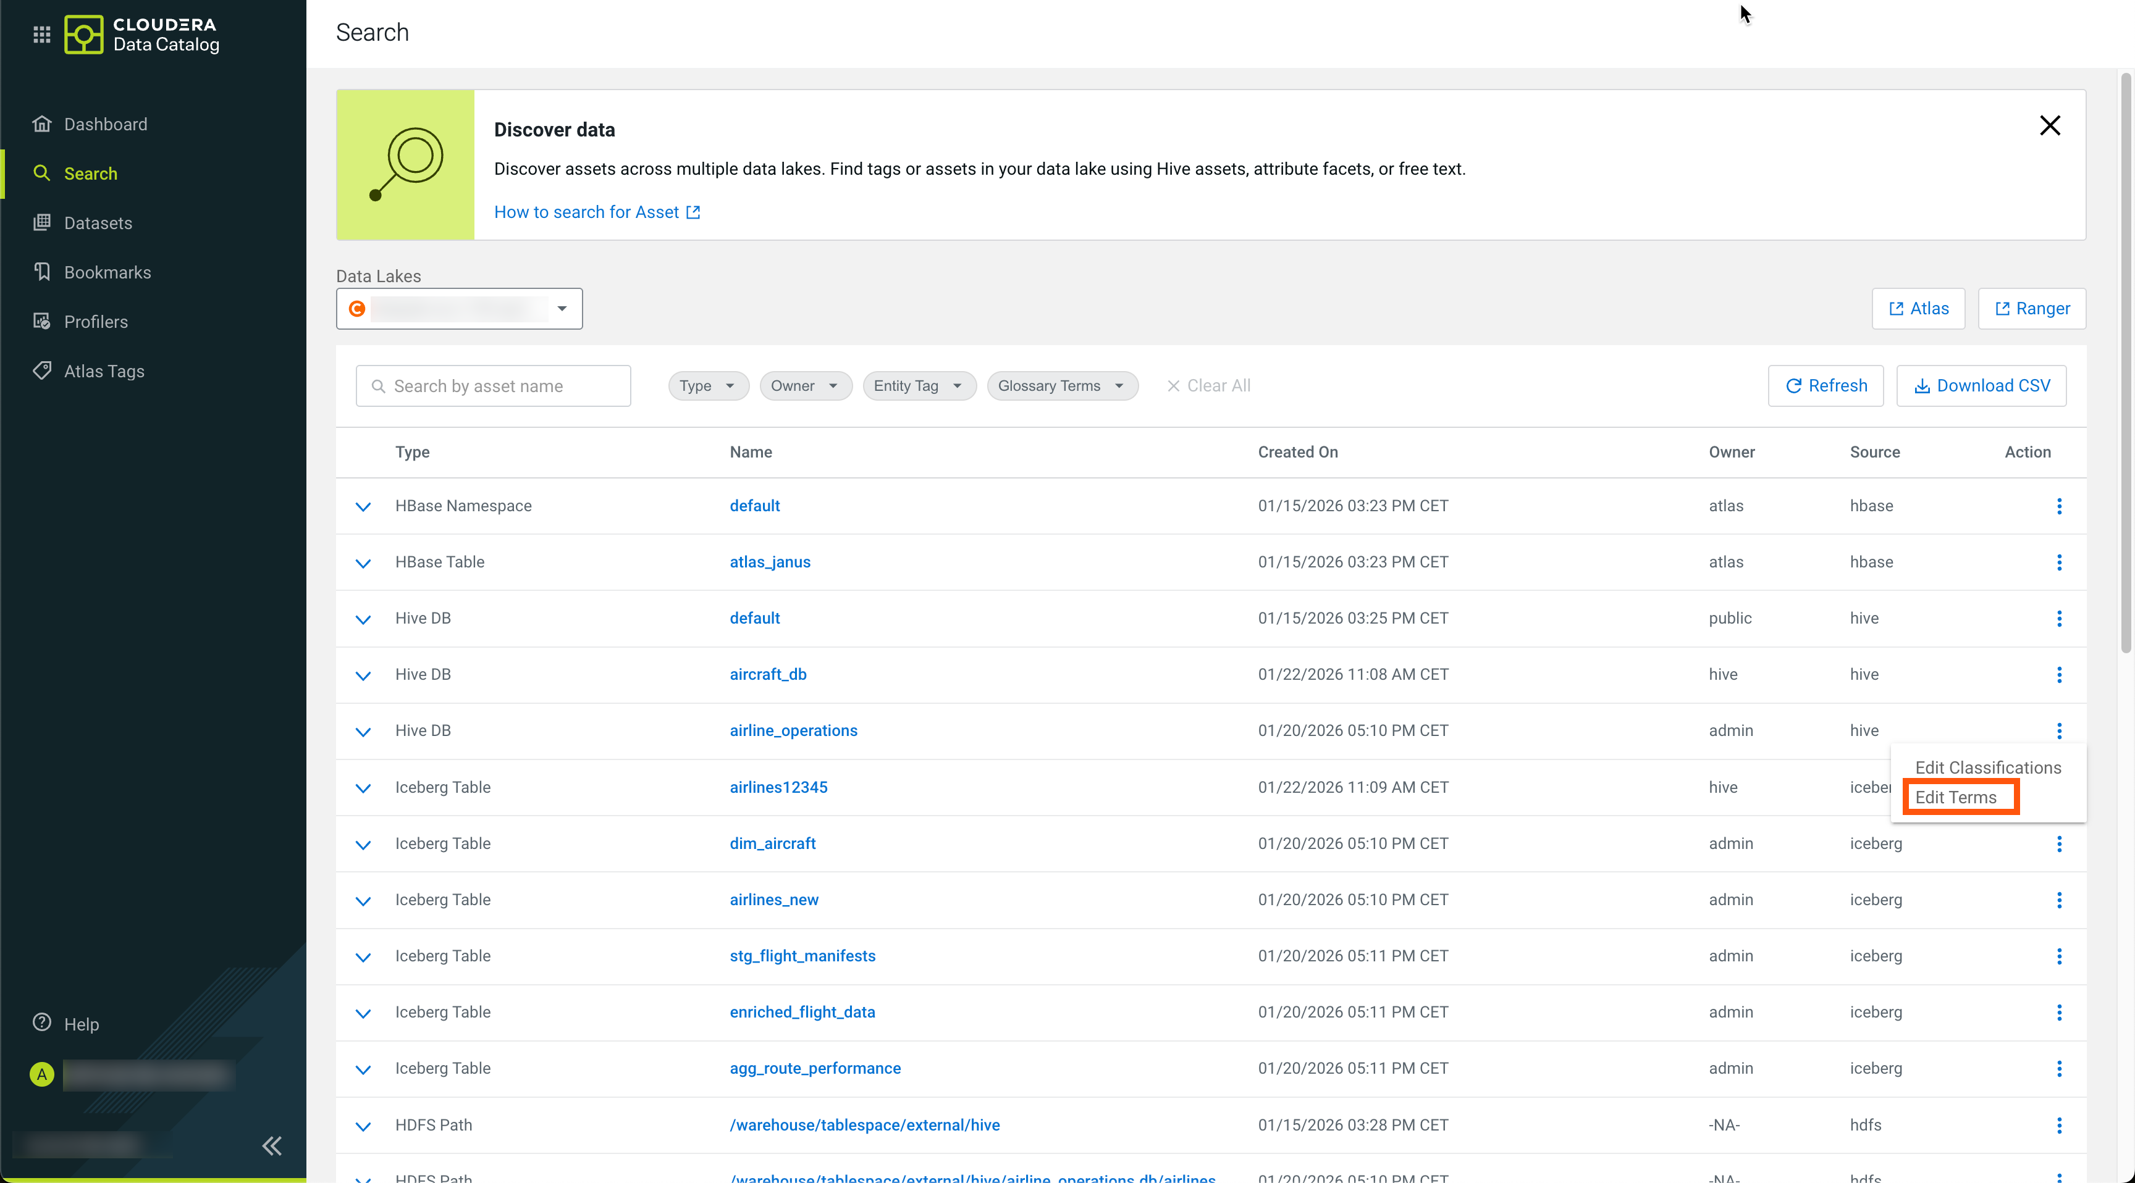Open the Data Lakes dropdown
The height and width of the screenshot is (1183, 2135).
pyautogui.click(x=459, y=309)
